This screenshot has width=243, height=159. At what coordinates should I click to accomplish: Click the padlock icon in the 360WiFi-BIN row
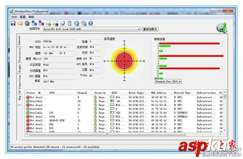point(95,121)
